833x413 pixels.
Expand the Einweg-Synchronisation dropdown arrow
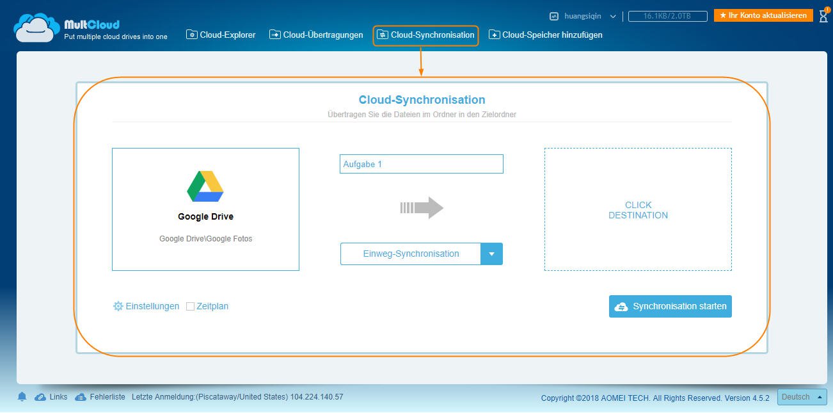pos(491,254)
